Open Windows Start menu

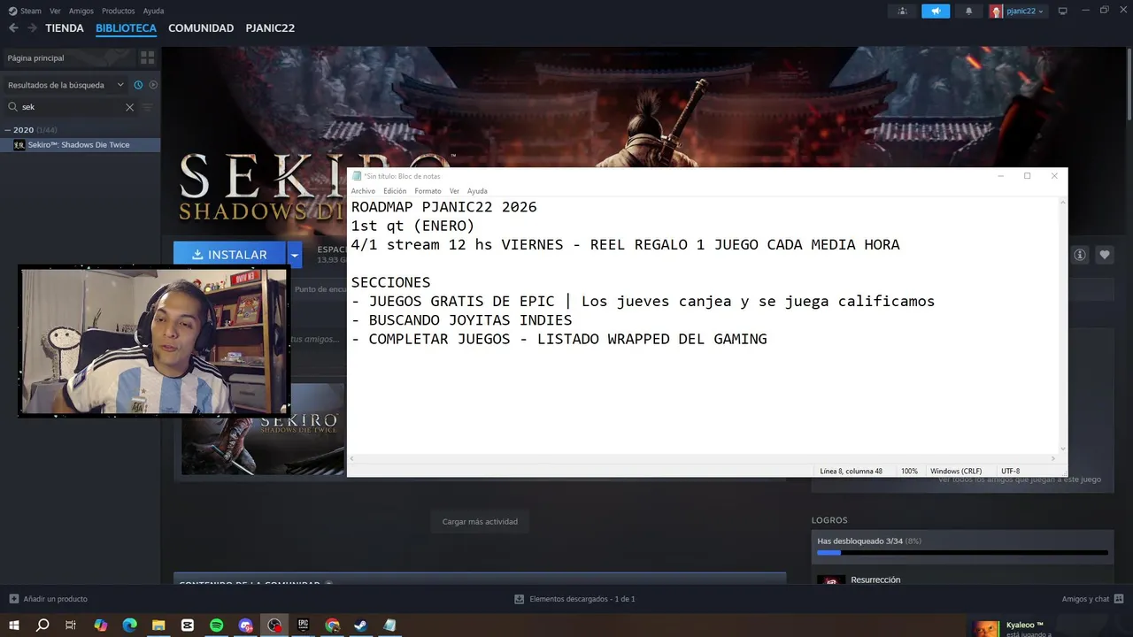pos(13,625)
